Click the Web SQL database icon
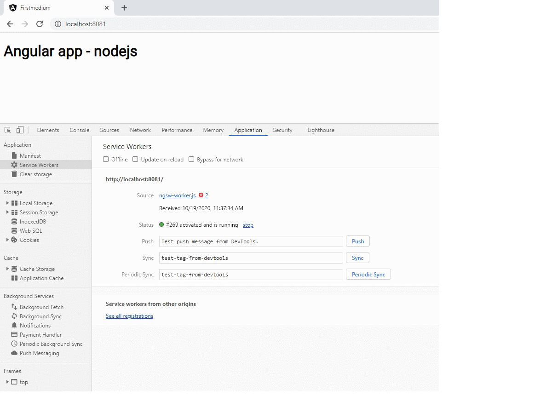 pos(14,231)
